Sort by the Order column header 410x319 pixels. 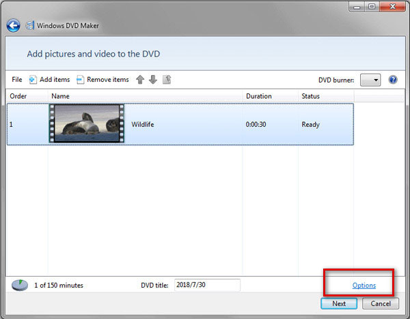(27, 96)
